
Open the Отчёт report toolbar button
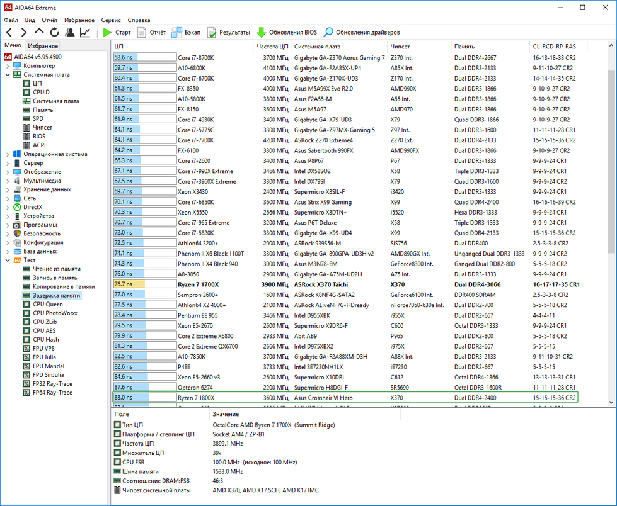coord(152,32)
